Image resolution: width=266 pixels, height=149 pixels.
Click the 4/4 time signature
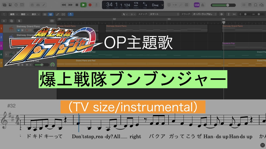[145, 4]
